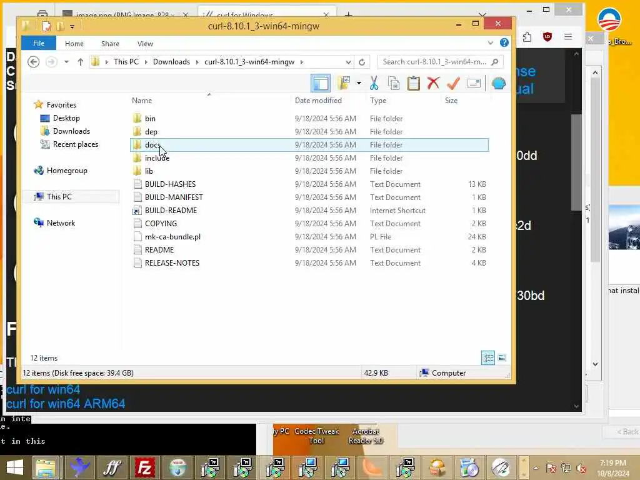Click the Paste clipboard icon
The width and height of the screenshot is (640, 480).
click(x=414, y=83)
